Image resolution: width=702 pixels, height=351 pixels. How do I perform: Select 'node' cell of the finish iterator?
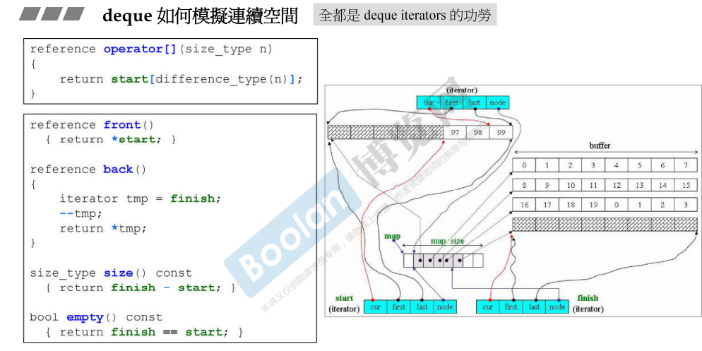click(557, 307)
